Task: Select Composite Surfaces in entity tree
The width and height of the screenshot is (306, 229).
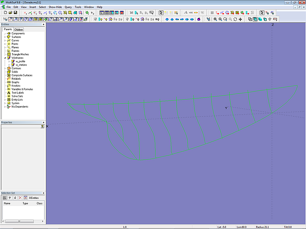Action: pos(21,75)
